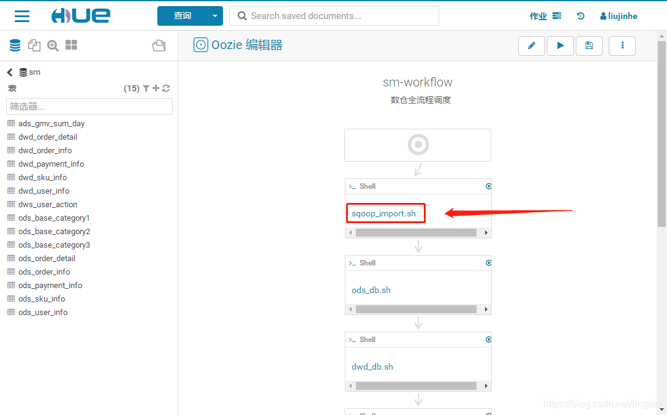Open the ods_db.sh link
This screenshot has height=415, width=667.
(371, 291)
